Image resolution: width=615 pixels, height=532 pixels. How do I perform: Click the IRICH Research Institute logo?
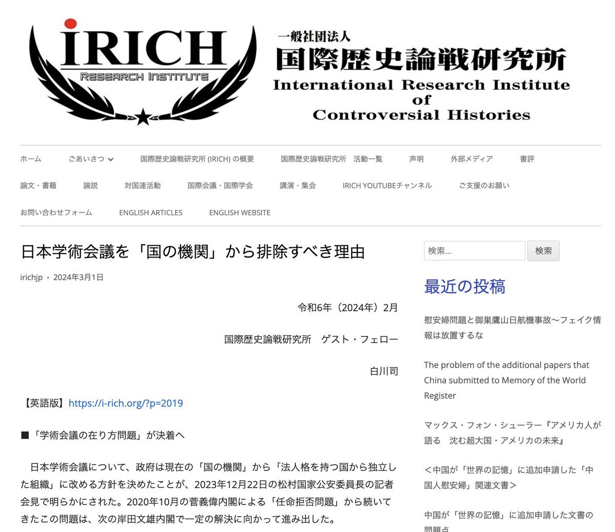click(143, 72)
